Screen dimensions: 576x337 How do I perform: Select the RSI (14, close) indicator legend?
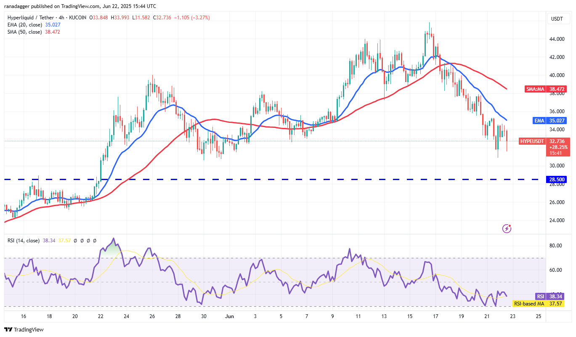[24, 241]
